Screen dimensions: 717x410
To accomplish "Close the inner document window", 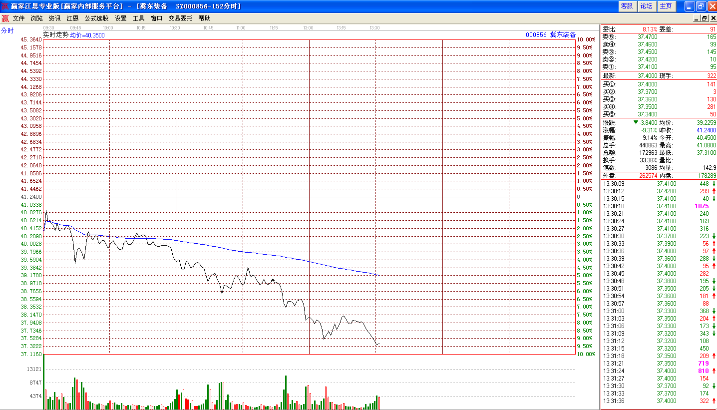I will [712, 18].
